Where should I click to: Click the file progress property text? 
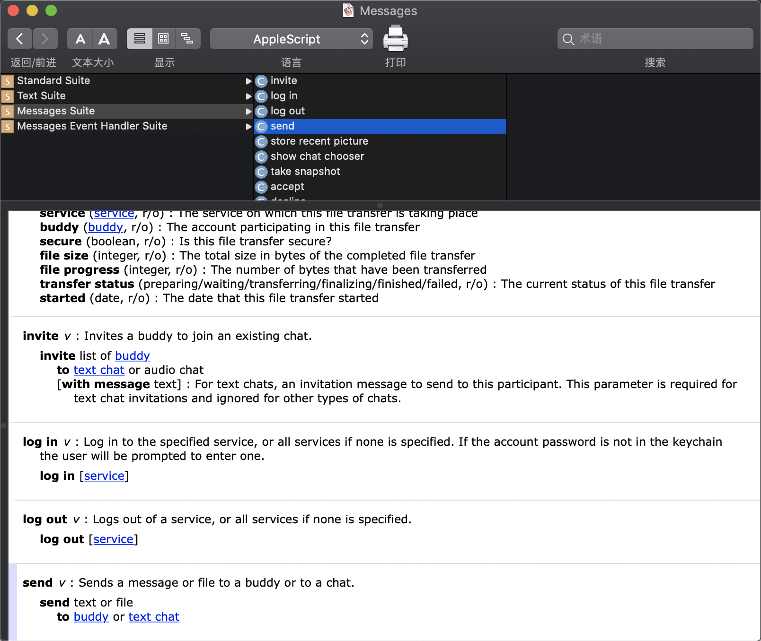pyautogui.click(x=80, y=270)
